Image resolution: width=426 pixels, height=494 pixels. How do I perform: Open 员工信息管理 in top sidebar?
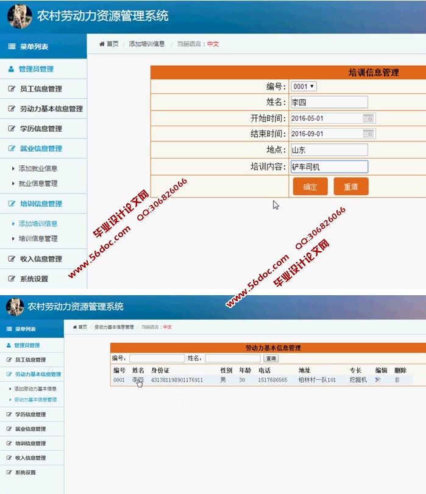[x=40, y=89]
